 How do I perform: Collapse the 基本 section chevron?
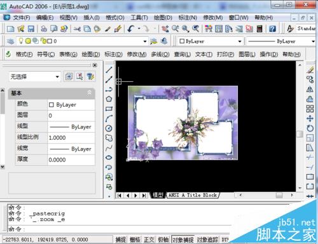pyautogui.click(x=89, y=93)
